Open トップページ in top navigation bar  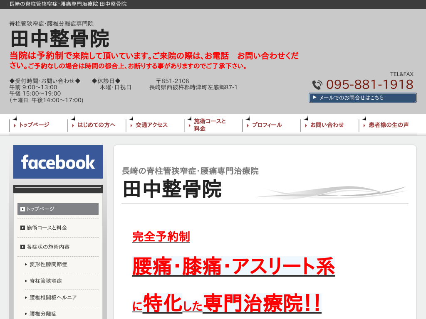point(34,125)
